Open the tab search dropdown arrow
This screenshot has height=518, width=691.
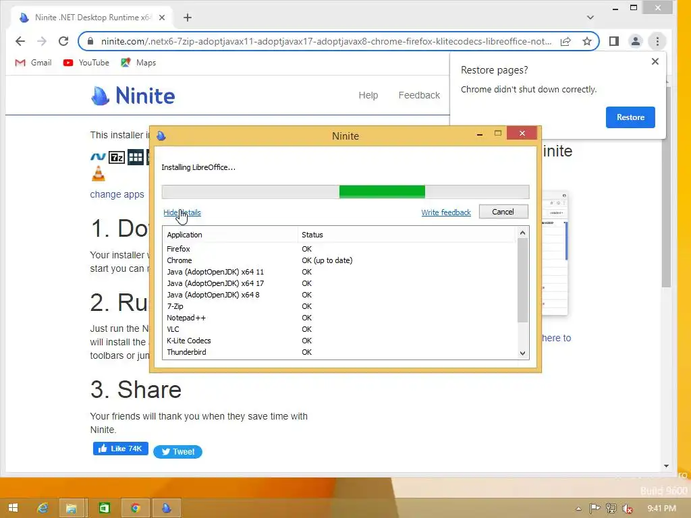pos(590,18)
